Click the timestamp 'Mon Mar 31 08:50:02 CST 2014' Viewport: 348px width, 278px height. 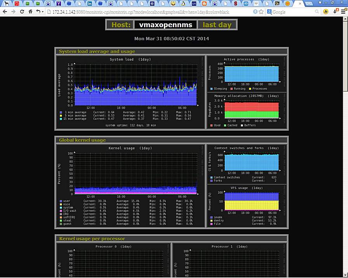coord(172,38)
